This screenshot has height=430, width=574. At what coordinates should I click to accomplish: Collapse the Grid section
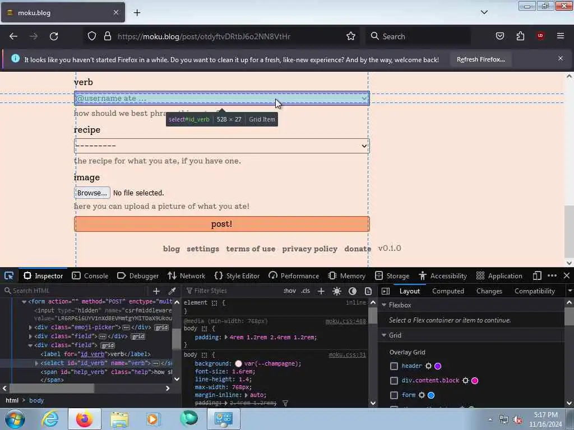pos(384,335)
